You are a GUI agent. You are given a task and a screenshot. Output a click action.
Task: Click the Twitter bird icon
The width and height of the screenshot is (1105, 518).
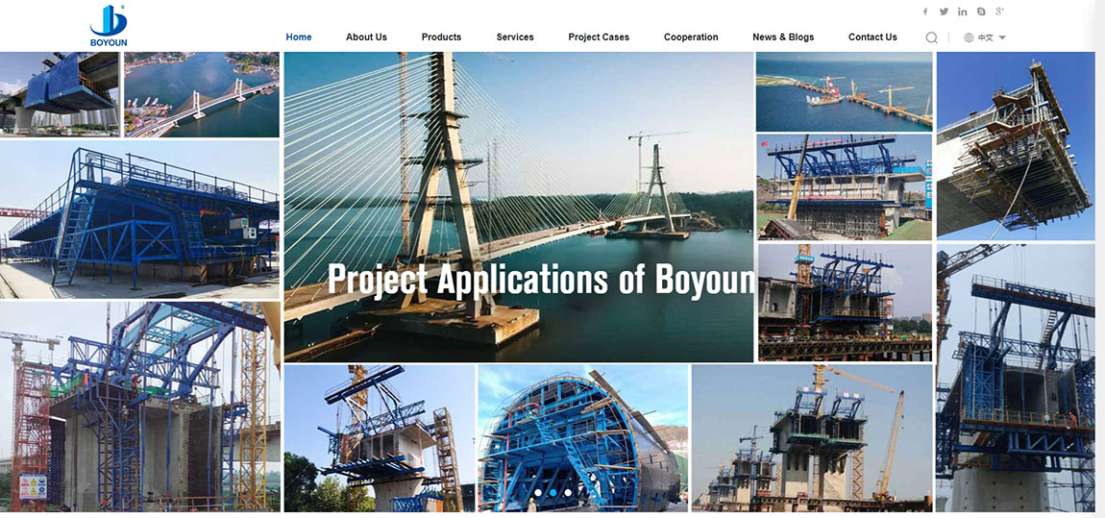tap(944, 12)
